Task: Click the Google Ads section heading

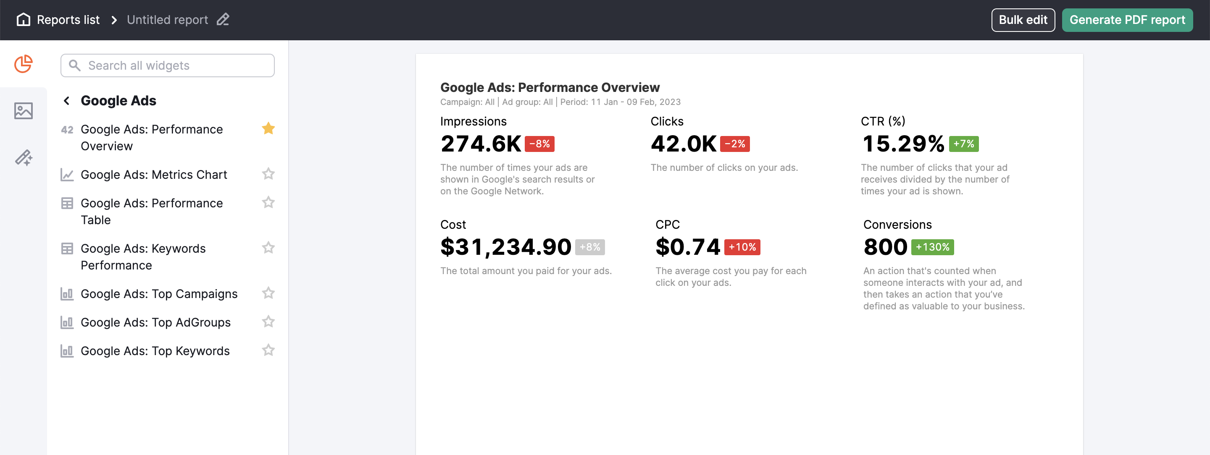Action: point(118,100)
